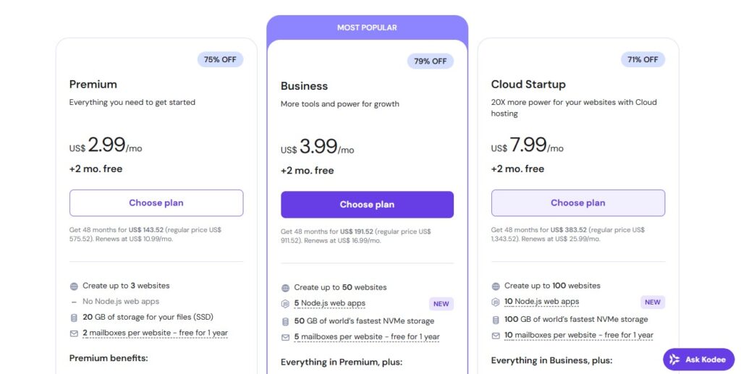Open the Ask Kodee chat assistant

pos(698,360)
